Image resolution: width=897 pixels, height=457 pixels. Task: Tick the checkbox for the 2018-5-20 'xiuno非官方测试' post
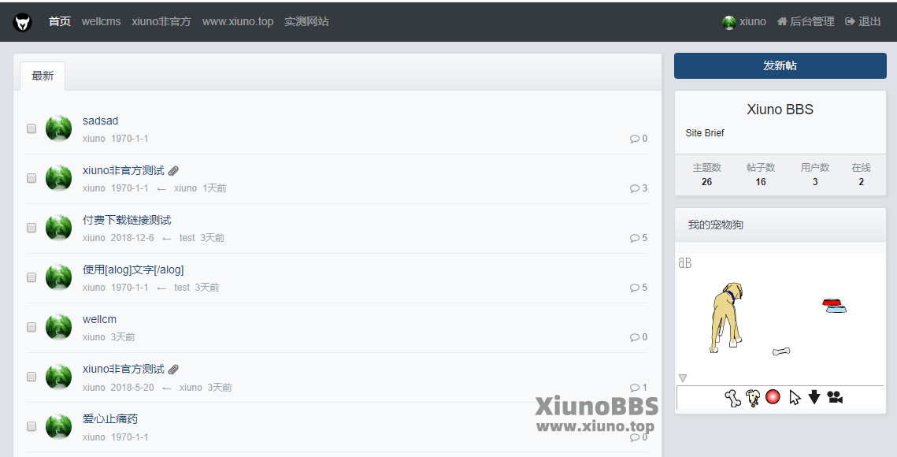32,377
